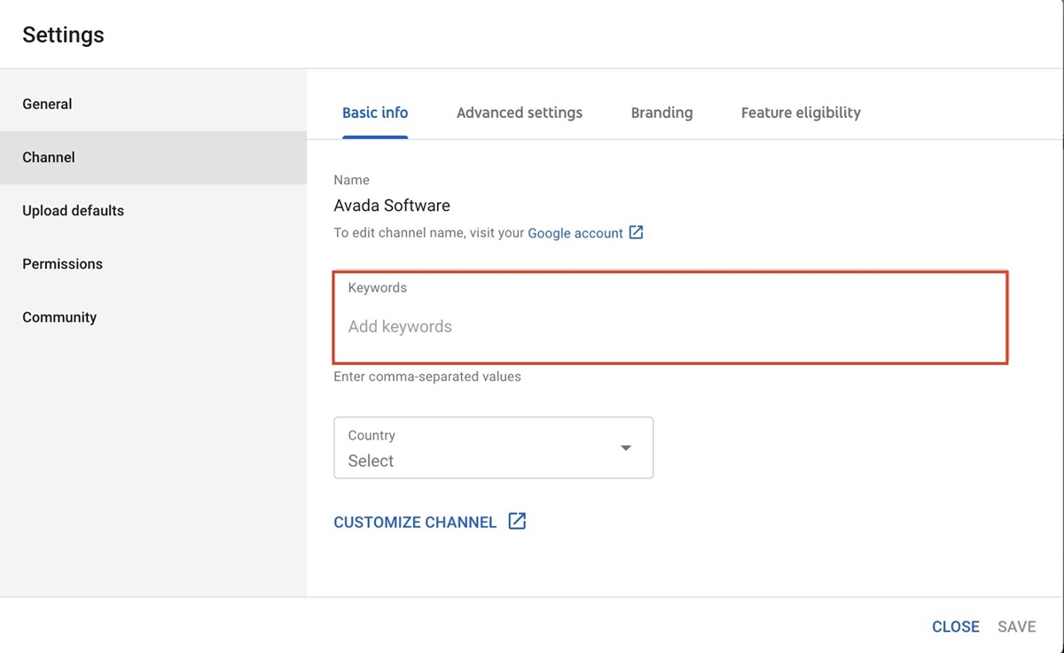Select the Feature eligibility tab
1064x653 pixels.
[x=801, y=113]
